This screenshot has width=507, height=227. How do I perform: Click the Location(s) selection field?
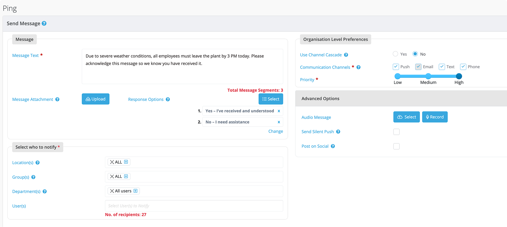(x=194, y=162)
